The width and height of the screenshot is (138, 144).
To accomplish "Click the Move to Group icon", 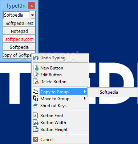I will 36,98.
